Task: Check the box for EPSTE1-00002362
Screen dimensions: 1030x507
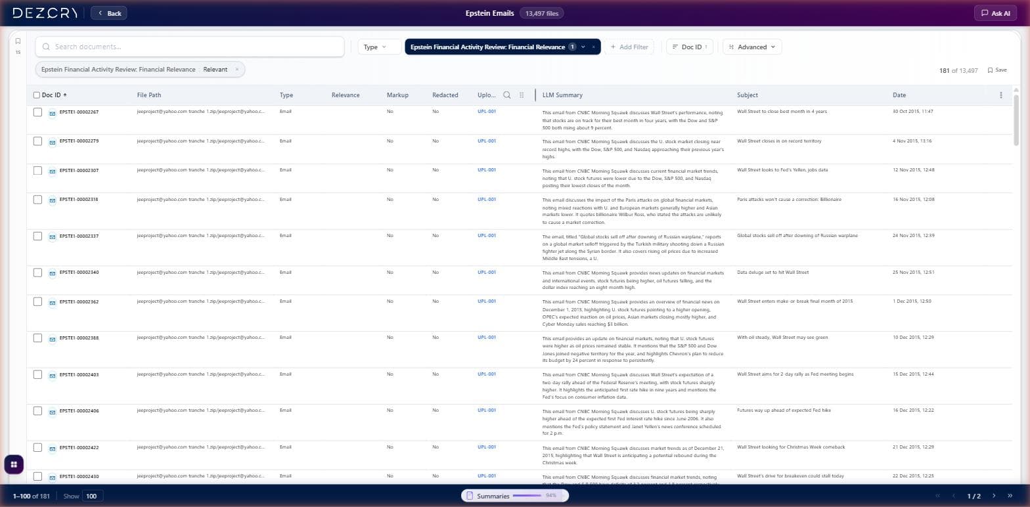Action: pyautogui.click(x=37, y=302)
